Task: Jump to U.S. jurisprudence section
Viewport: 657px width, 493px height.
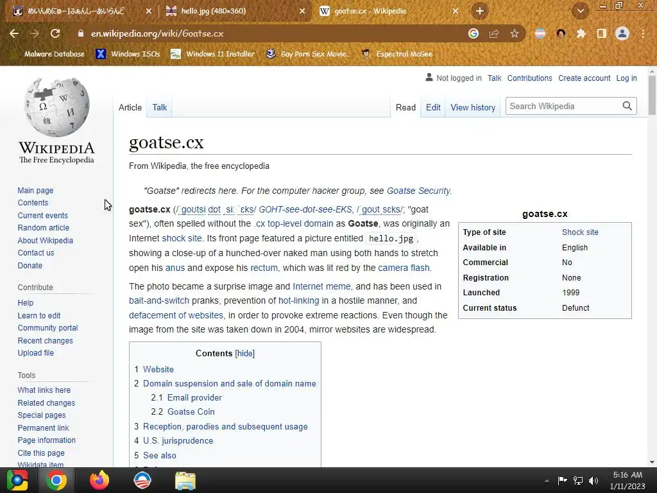Action: (178, 440)
